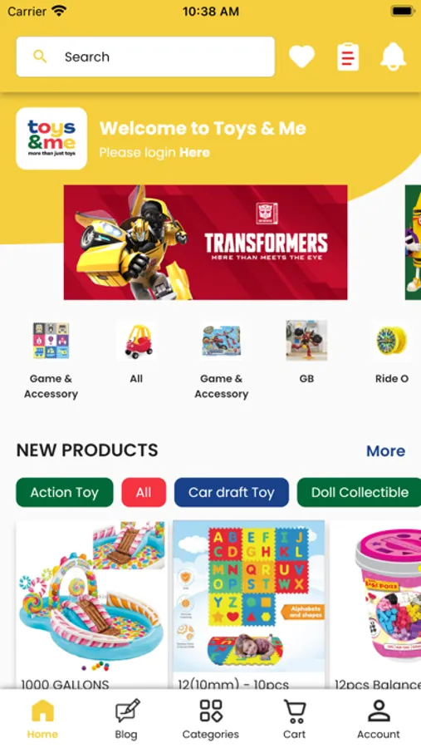Viewport: 421px width, 748px height.
Task: Open the wishlist heart icon
Action: pyautogui.click(x=301, y=57)
